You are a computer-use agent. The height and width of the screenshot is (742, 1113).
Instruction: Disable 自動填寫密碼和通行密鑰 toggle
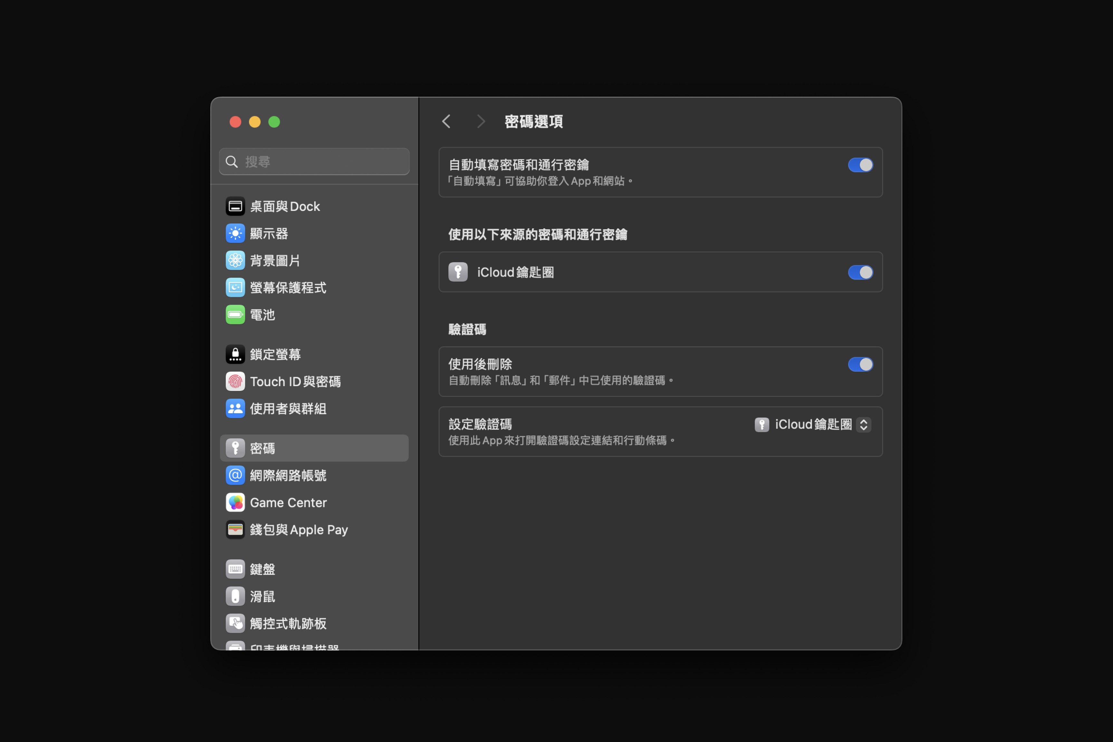pyautogui.click(x=860, y=165)
